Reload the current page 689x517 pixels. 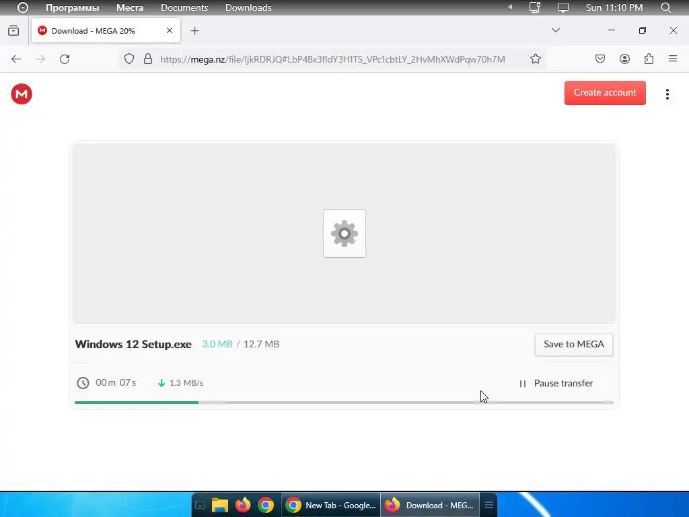65,59
